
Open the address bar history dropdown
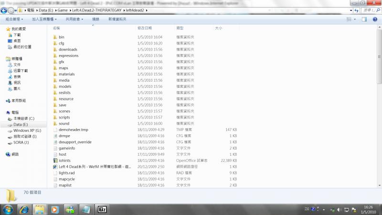click(x=351, y=10)
